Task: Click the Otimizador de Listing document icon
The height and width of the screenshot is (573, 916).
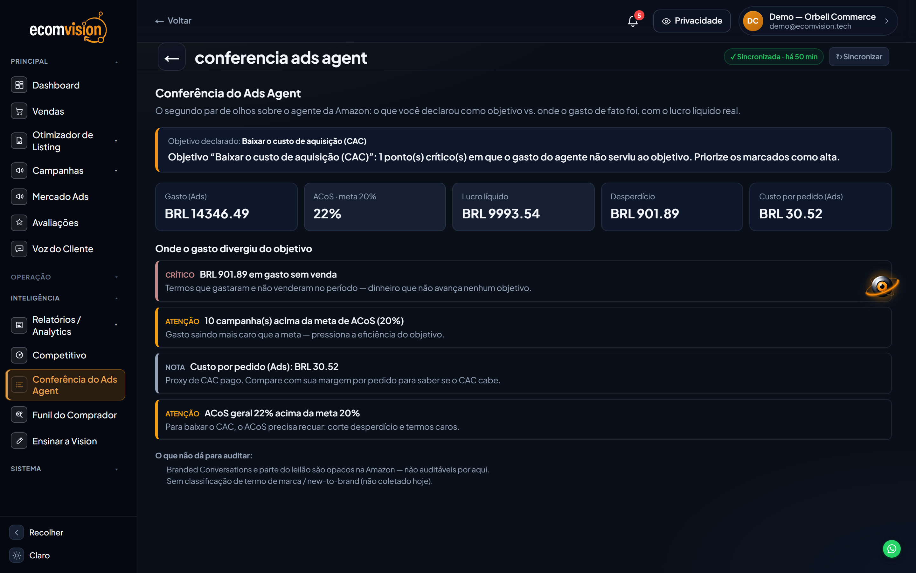Action: pos(19,141)
